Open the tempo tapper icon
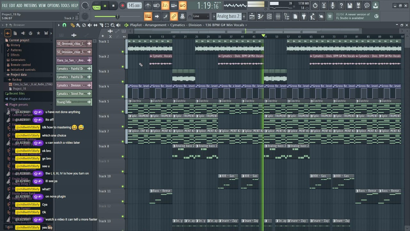Screen dimensions: 410x231 pos(312,16)
